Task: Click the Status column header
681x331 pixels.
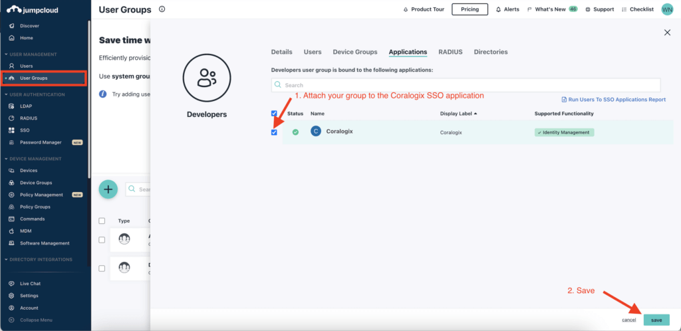Action: [x=295, y=113]
